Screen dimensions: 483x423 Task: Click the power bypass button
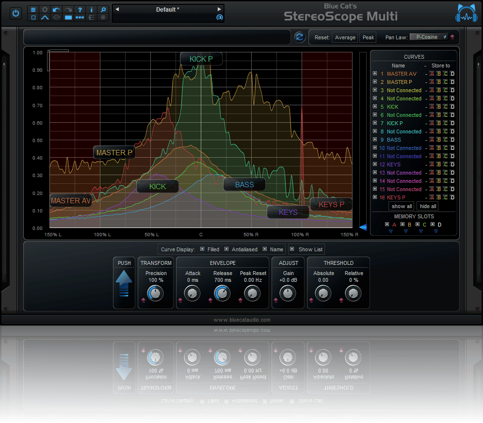click(16, 13)
